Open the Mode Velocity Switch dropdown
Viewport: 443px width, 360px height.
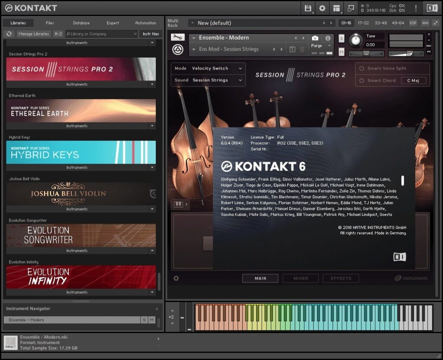pyautogui.click(x=208, y=68)
